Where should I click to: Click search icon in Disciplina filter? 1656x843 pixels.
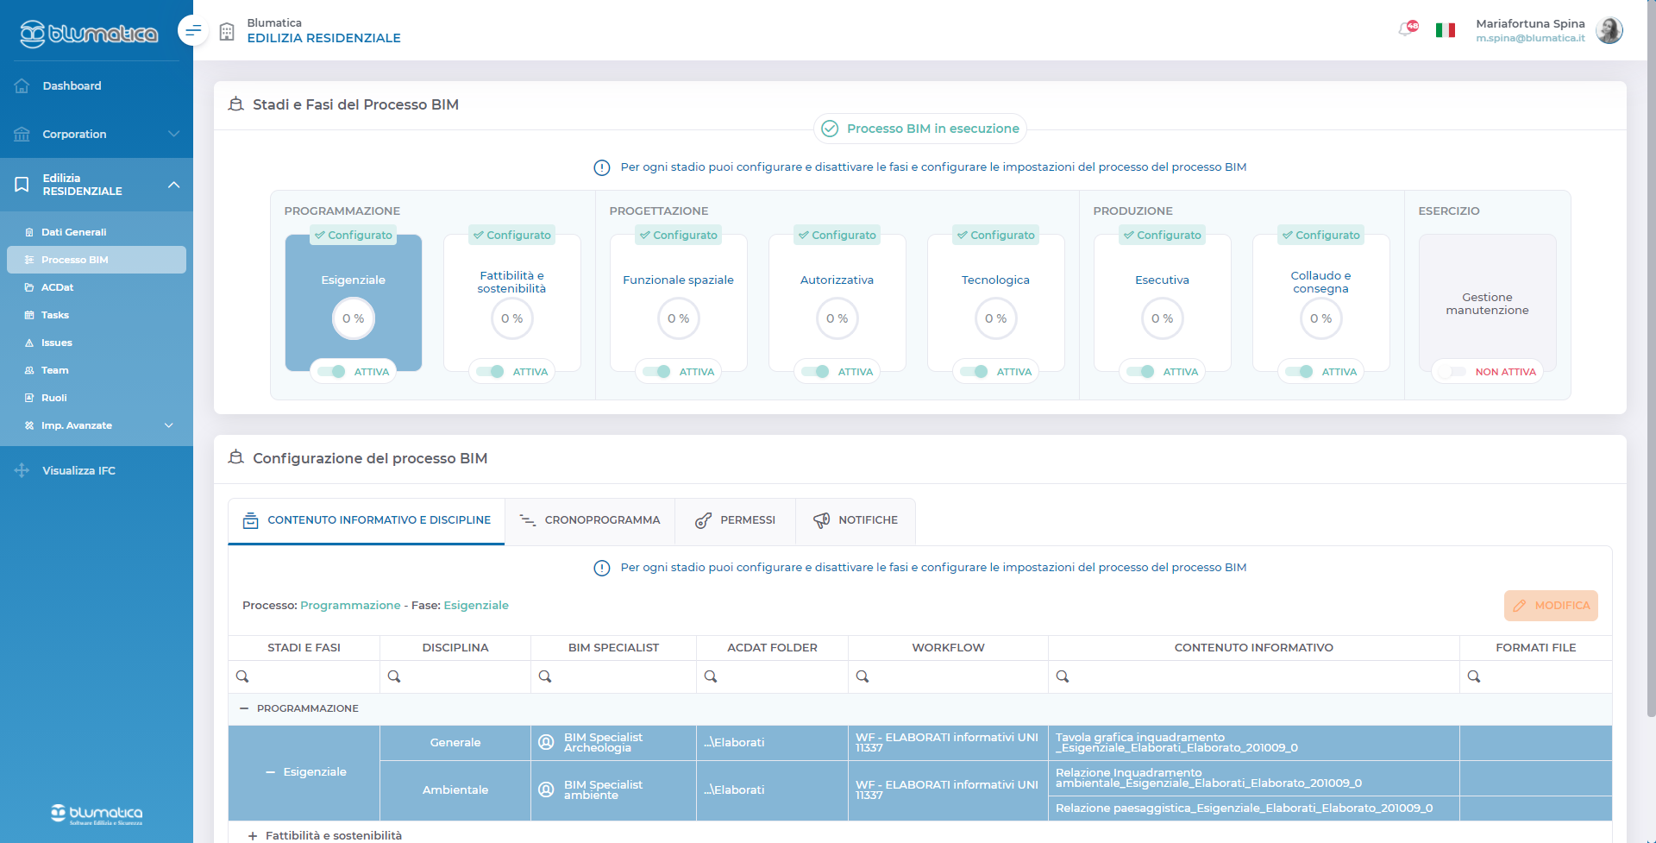click(x=394, y=676)
